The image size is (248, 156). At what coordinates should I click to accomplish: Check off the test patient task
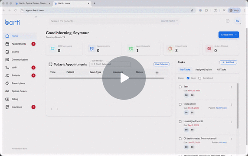tap(180, 104)
